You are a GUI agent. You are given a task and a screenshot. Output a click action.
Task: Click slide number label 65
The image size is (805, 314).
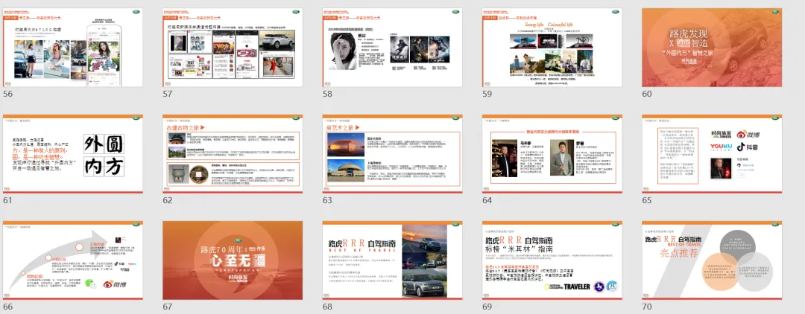point(647,200)
